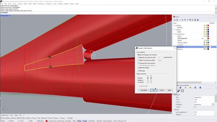Click the Move layer up arrow icon
This screenshot has width=217, height=122.
click(182, 20)
